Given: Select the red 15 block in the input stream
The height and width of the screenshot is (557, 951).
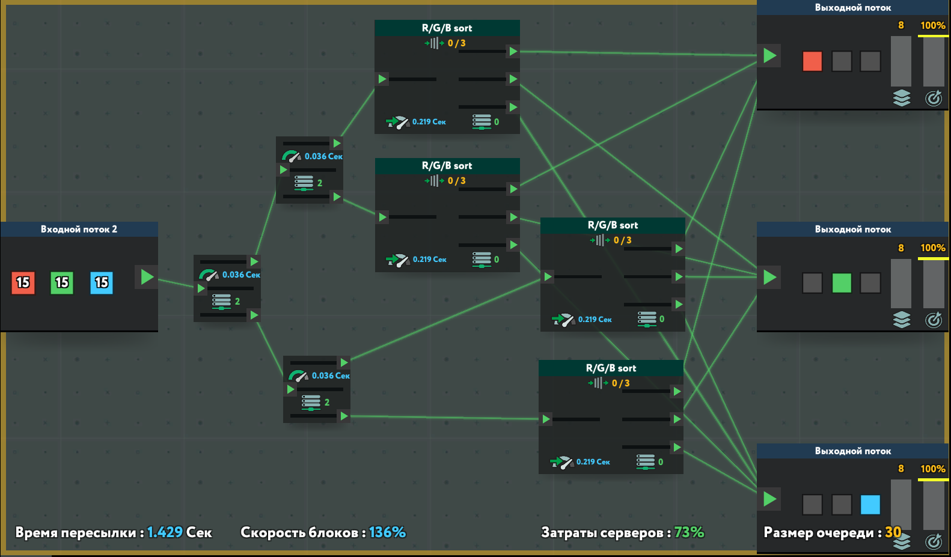Looking at the screenshot, I should tap(23, 282).
